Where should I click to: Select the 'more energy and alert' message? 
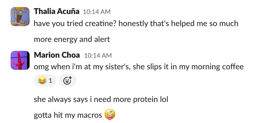tap(72, 39)
